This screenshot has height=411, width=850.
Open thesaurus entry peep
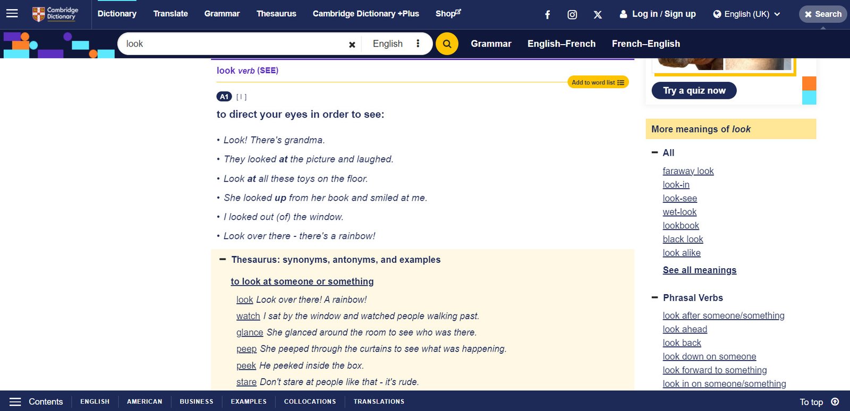tap(246, 349)
